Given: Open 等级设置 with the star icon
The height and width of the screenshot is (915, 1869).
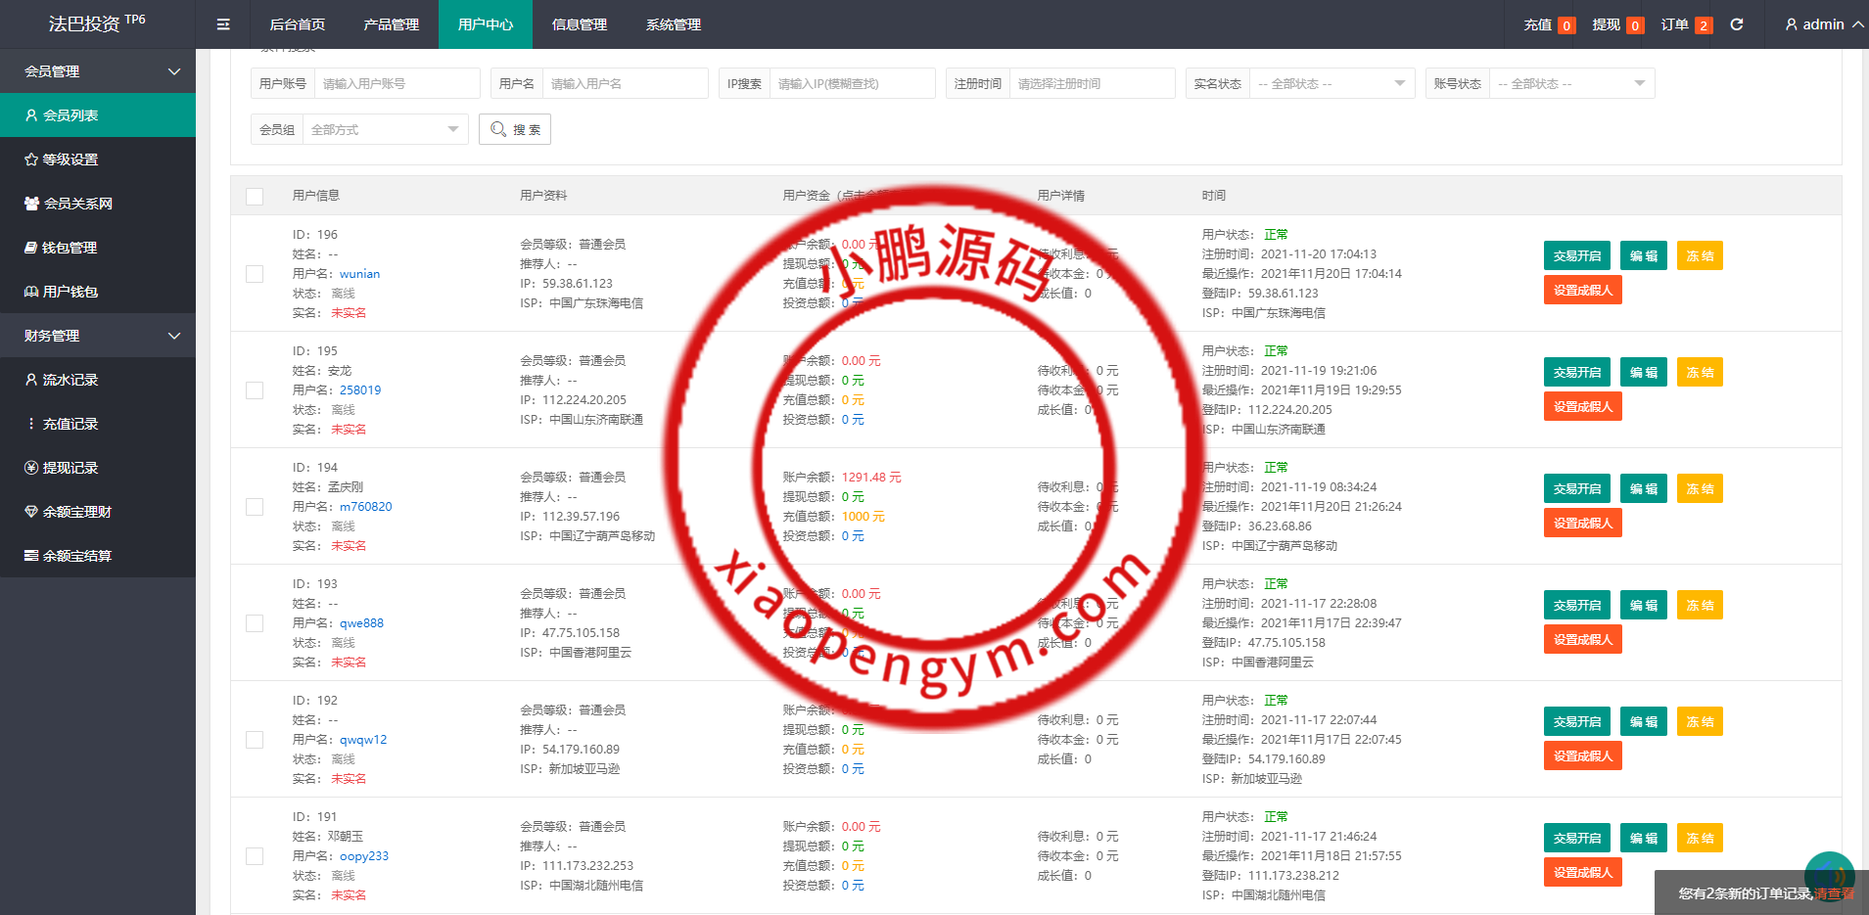Looking at the screenshot, I should (x=70, y=160).
